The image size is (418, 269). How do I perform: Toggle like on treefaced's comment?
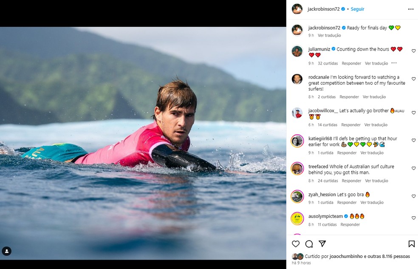coord(413,168)
